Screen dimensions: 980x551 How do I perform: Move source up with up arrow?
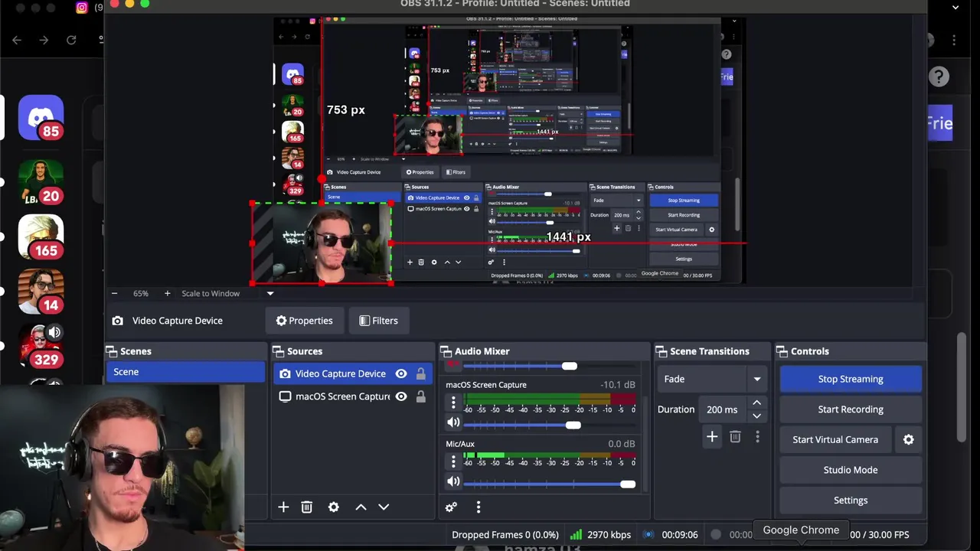(x=361, y=507)
